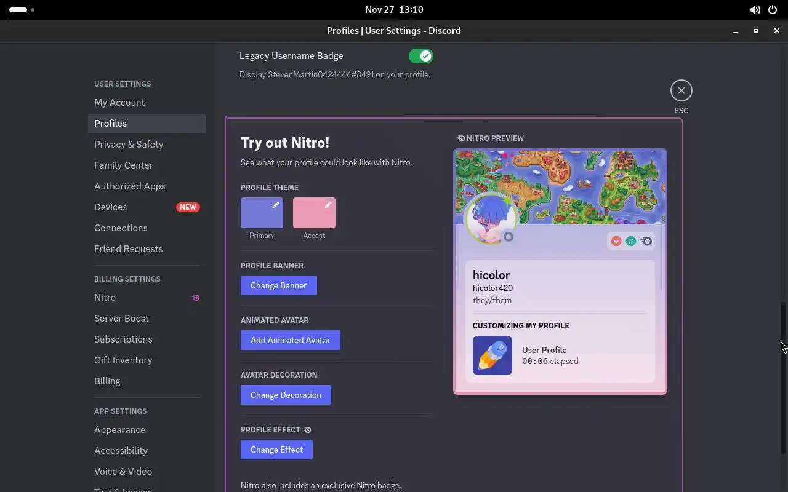Click the Nitro badge in profile preview
788x492 pixels.
coord(646,241)
